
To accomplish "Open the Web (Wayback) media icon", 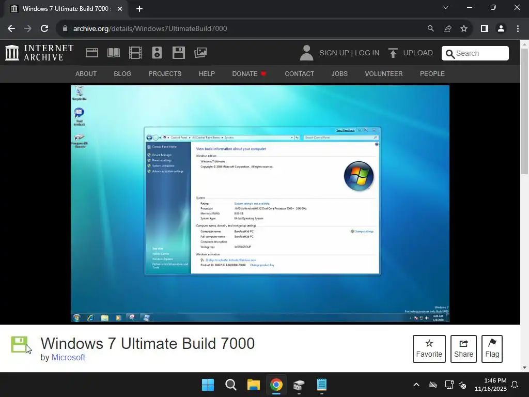I will tap(92, 53).
